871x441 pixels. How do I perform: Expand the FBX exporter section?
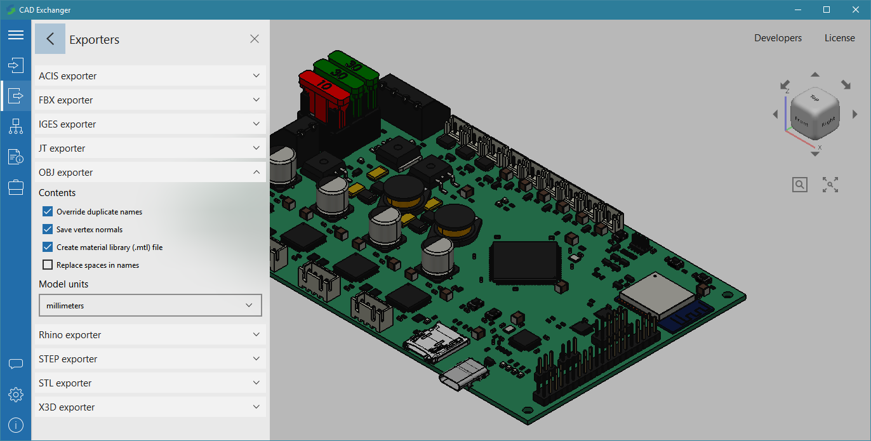click(x=150, y=100)
